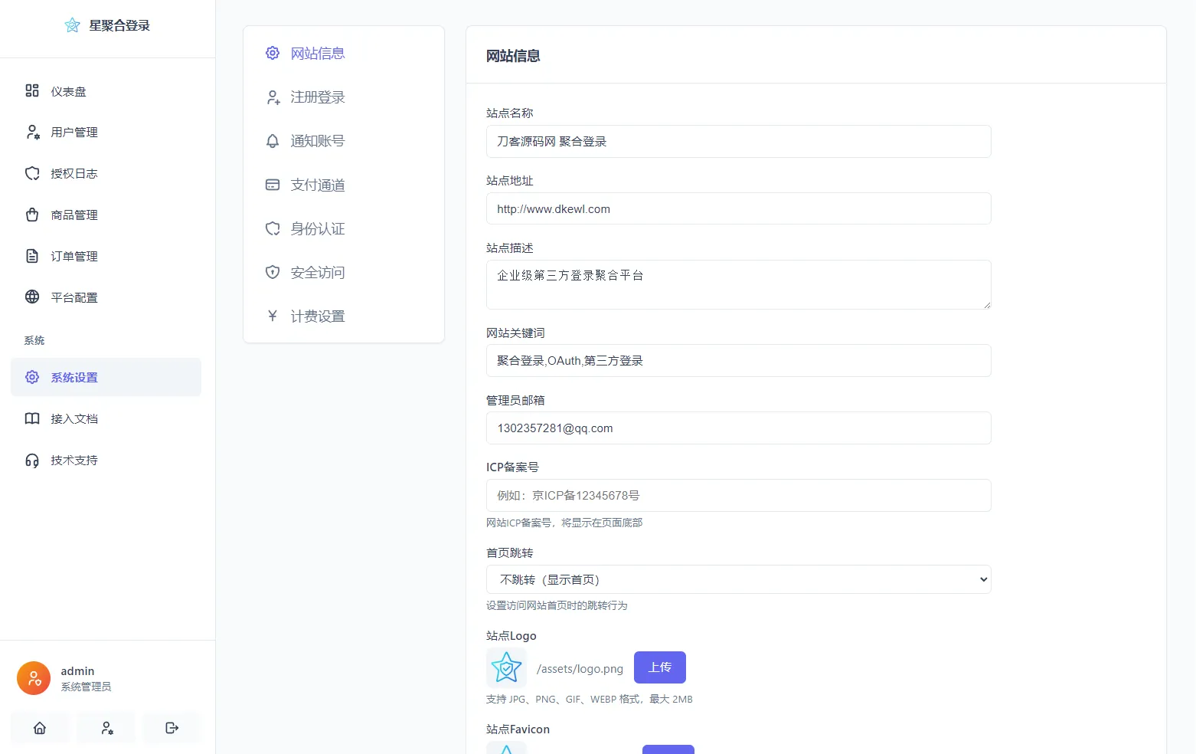The image size is (1196, 754).
Task: Click the ICP备案号 input field
Action: pos(738,495)
